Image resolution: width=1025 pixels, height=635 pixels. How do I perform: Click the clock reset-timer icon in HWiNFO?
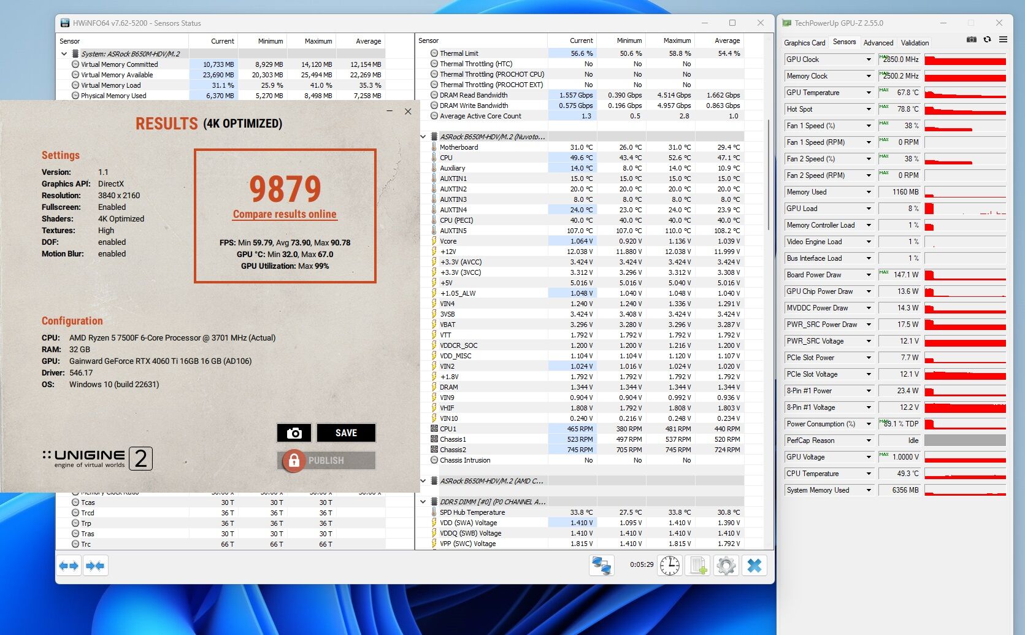[x=670, y=565]
